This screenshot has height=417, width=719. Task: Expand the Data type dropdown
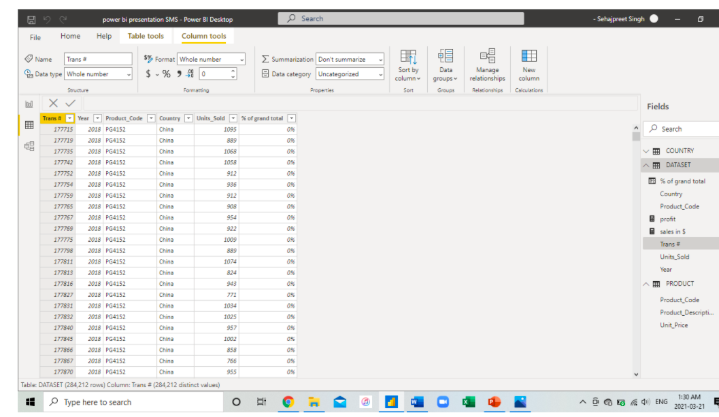[x=129, y=73]
